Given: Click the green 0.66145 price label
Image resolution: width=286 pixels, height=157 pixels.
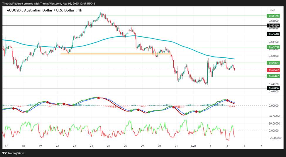Looking at the screenshot, I should [274, 16].
